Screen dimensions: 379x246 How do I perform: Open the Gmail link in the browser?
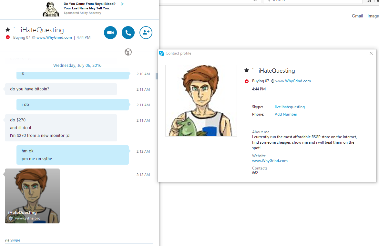pos(357,16)
